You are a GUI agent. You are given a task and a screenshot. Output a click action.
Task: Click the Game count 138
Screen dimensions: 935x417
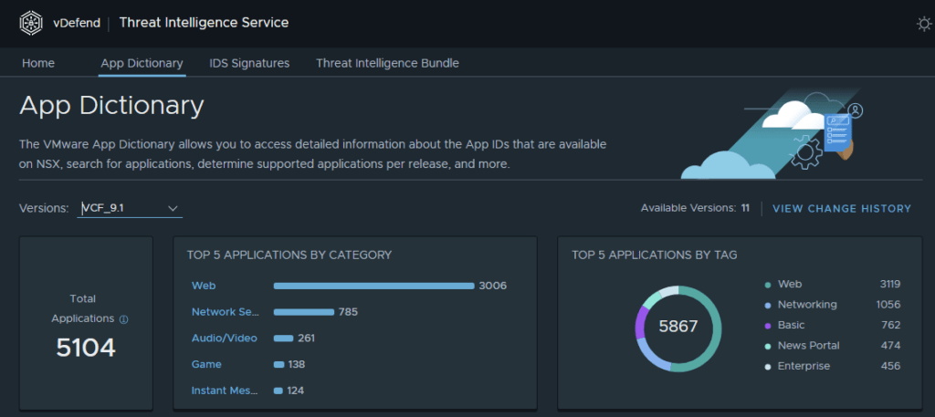pos(297,364)
